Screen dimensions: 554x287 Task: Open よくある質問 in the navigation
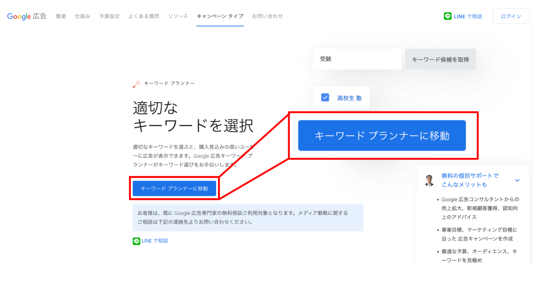pos(144,16)
